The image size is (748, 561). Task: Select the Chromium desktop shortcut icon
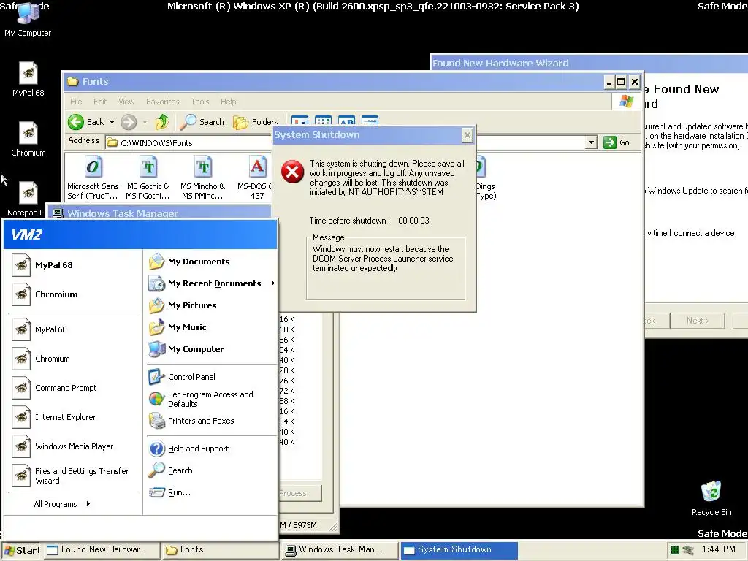[x=28, y=139]
